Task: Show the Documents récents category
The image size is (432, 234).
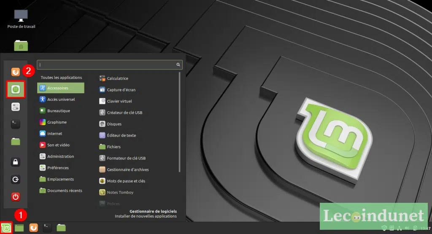Action: pyautogui.click(x=61, y=191)
